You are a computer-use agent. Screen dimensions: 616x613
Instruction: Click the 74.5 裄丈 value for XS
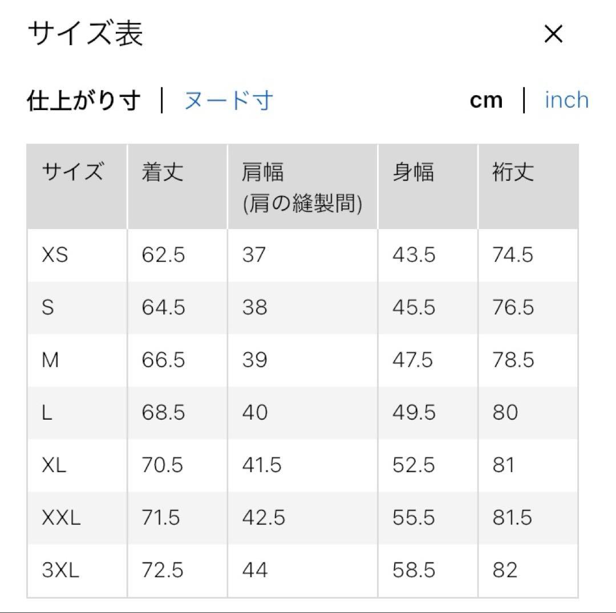pos(513,255)
